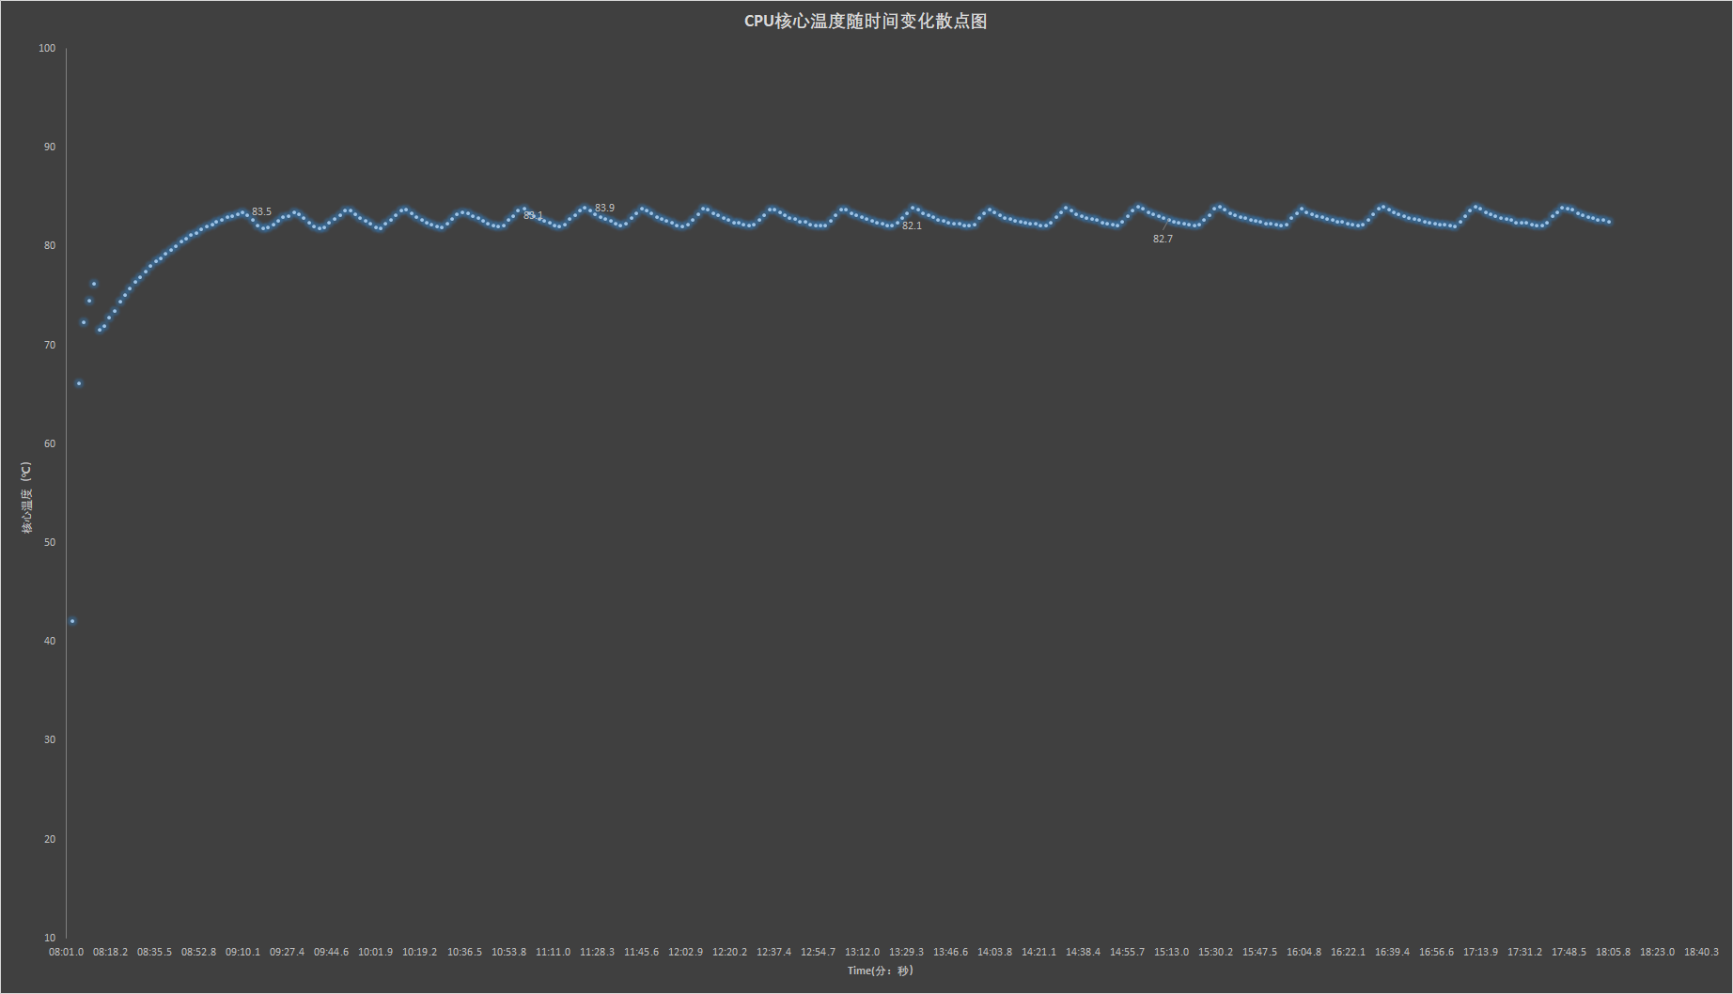Viewport: 1733px width, 994px height.
Task: Click the x-axis label 14:55.7
Action: pos(1127,952)
